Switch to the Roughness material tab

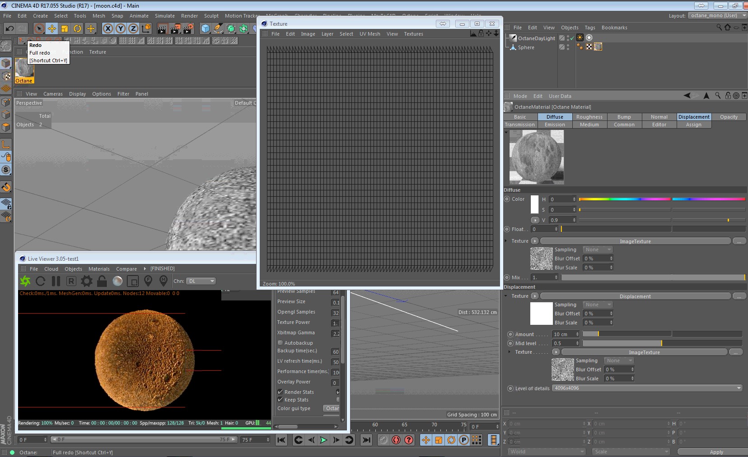[x=589, y=117]
